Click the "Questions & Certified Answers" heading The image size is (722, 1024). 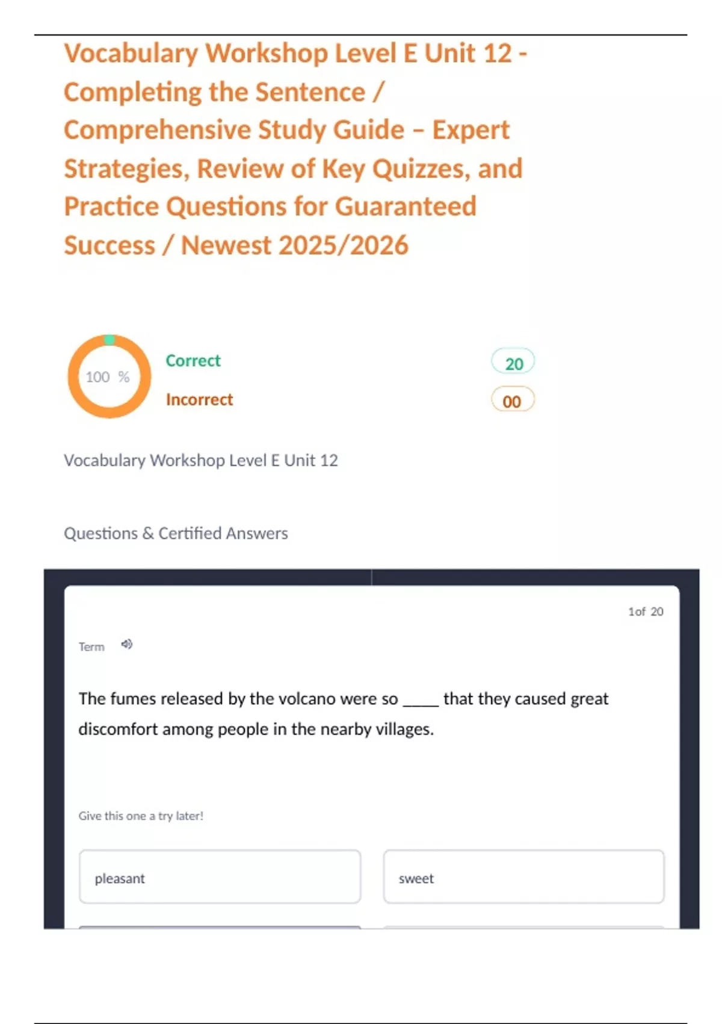176,533
